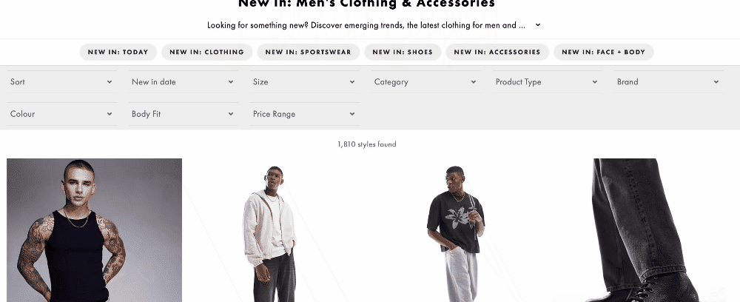
Task: Select the New In: Today pill
Action: click(118, 52)
